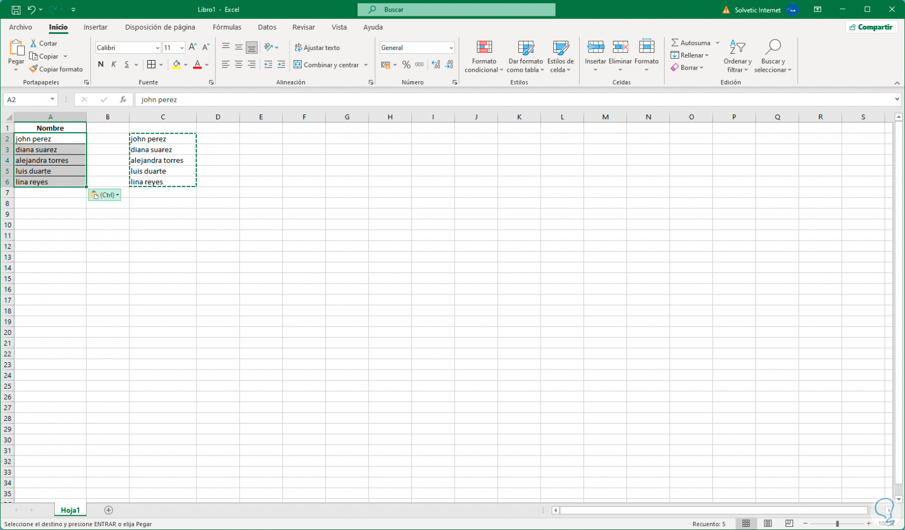Switch to the Insertar tab
This screenshot has width=905, height=530.
(95, 27)
